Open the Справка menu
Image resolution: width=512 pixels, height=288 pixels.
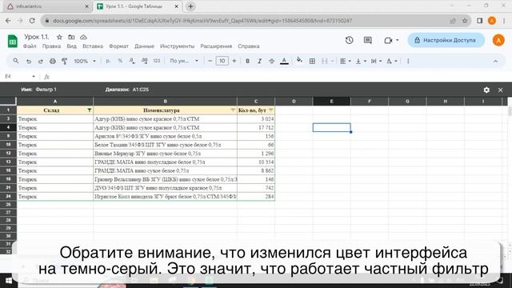(249, 46)
